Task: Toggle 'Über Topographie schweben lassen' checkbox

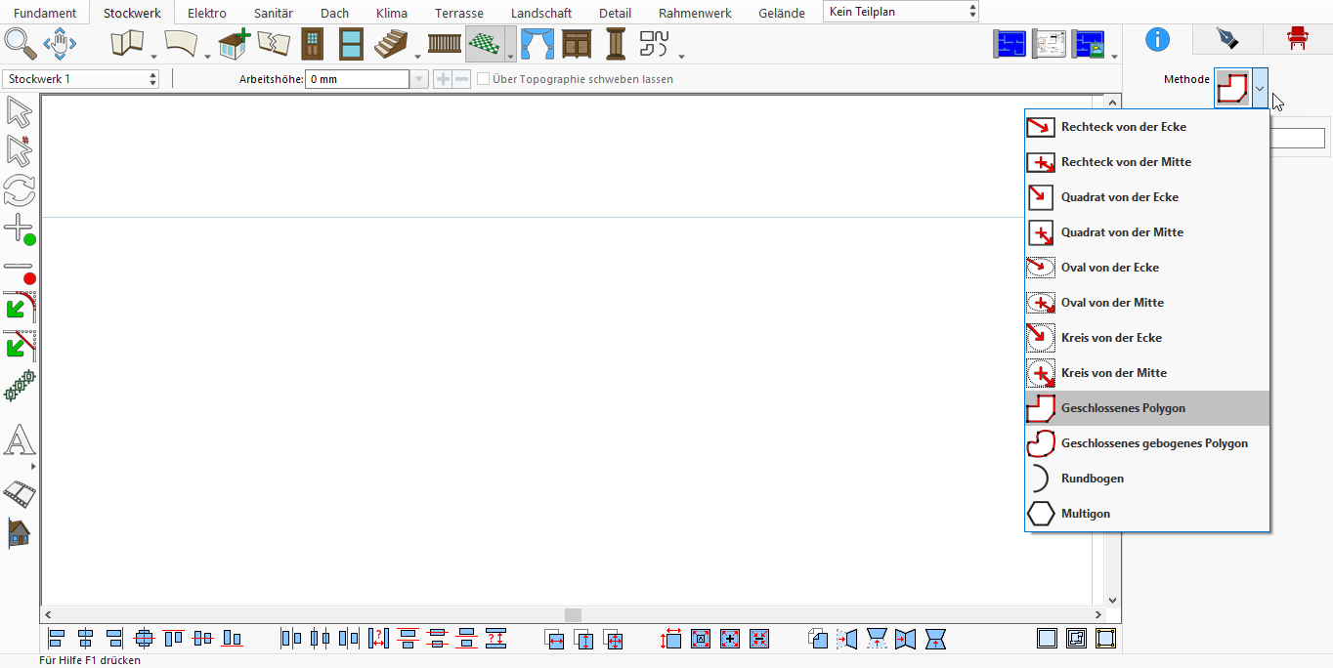Action: [x=483, y=79]
